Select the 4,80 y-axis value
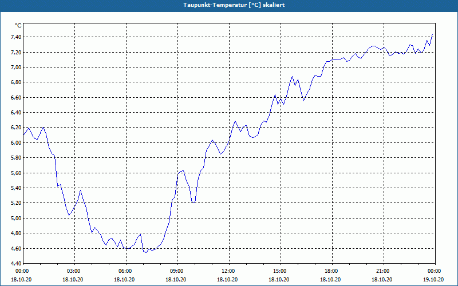Image resolution: width=458 pixels, height=286 pixels. coord(16,233)
